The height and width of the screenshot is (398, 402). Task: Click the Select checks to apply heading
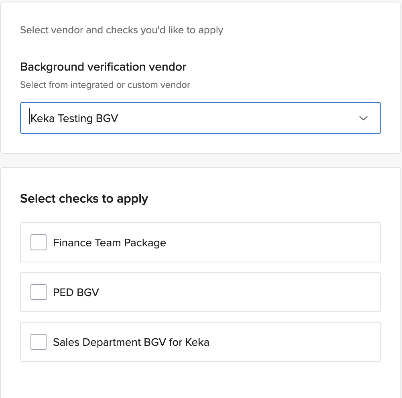click(x=84, y=199)
